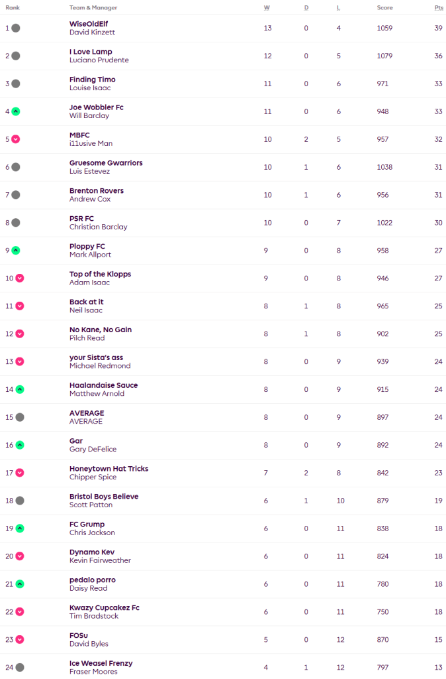The image size is (446, 679).
Task: Click the pink down arrow next to MBFC
Action: (x=16, y=139)
